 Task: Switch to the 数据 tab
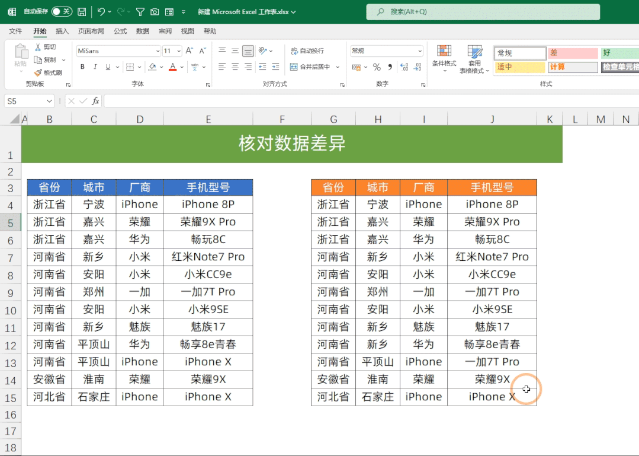tap(143, 31)
